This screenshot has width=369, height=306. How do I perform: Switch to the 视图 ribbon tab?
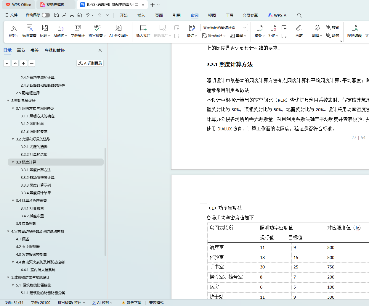(x=212, y=15)
